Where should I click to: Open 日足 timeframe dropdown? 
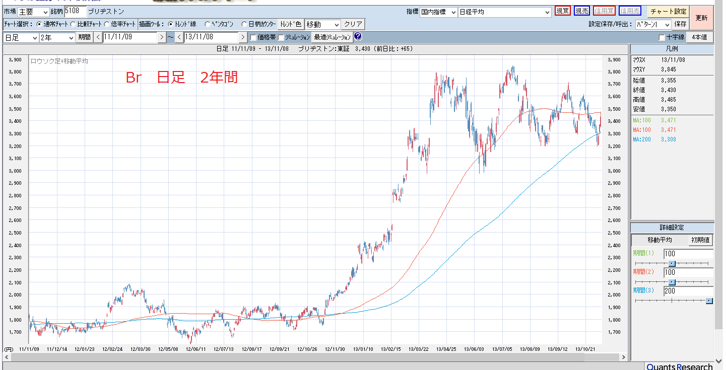[21, 37]
